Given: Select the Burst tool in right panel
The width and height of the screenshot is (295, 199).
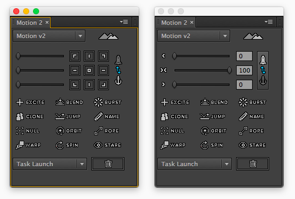Looking at the screenshot, I should [x=252, y=102].
